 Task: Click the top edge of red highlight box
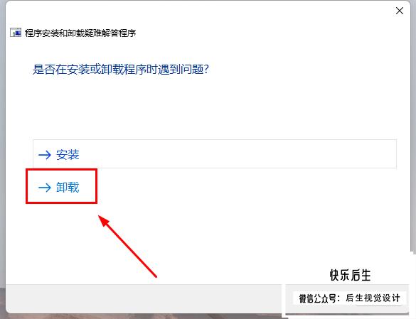coord(62,170)
